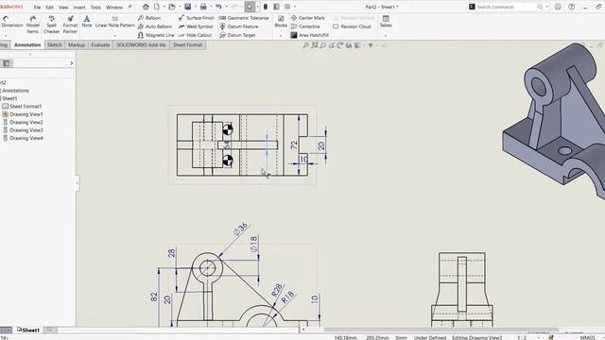This screenshot has height=340, width=605.
Task: Save the drawing with Save icon
Action: (x=187, y=7)
